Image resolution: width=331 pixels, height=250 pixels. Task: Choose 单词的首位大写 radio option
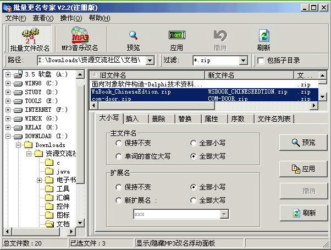(x=119, y=156)
